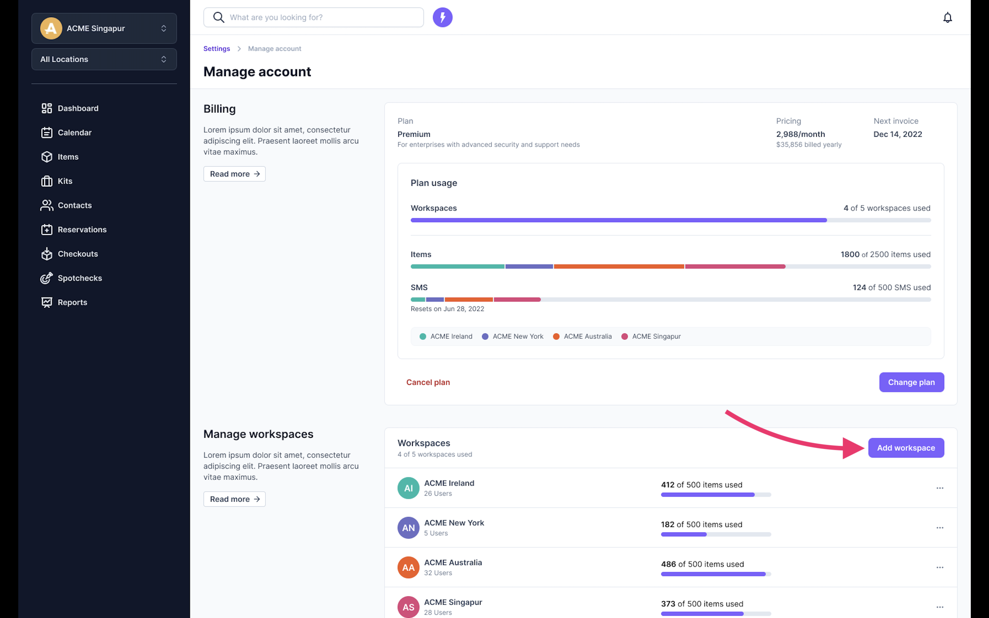Click the ACME Singapur logo avatar in the sidebar
This screenshot has width=989, height=618.
pyautogui.click(x=51, y=28)
